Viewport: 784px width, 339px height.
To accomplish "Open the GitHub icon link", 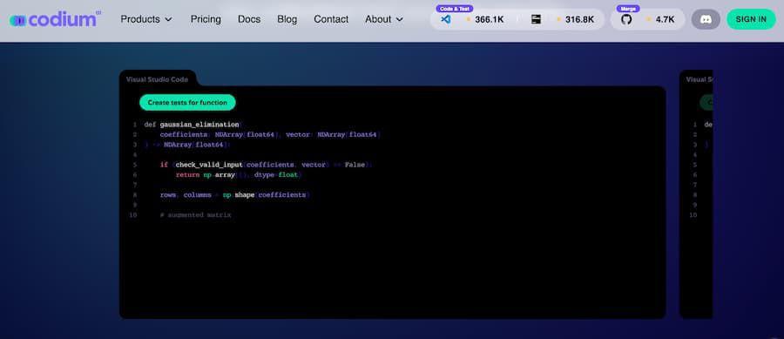I will [626, 19].
